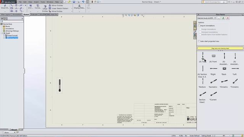Select the Line sketch tool
Viewport: 244px width, 137px height.
12,5
